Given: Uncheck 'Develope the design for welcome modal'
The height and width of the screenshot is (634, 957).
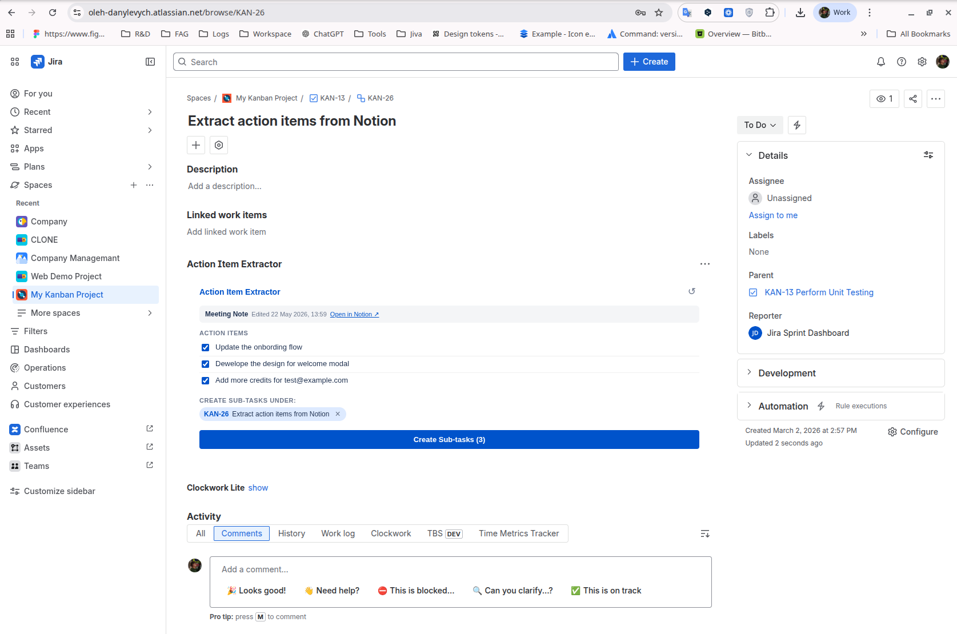Looking at the screenshot, I should coord(205,364).
